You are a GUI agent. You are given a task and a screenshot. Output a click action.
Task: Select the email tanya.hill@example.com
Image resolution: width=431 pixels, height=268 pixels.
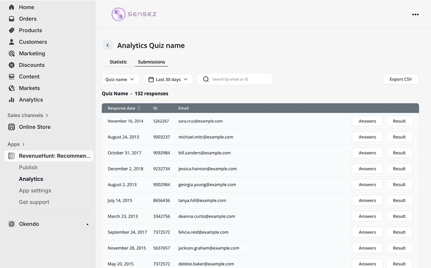click(x=202, y=200)
